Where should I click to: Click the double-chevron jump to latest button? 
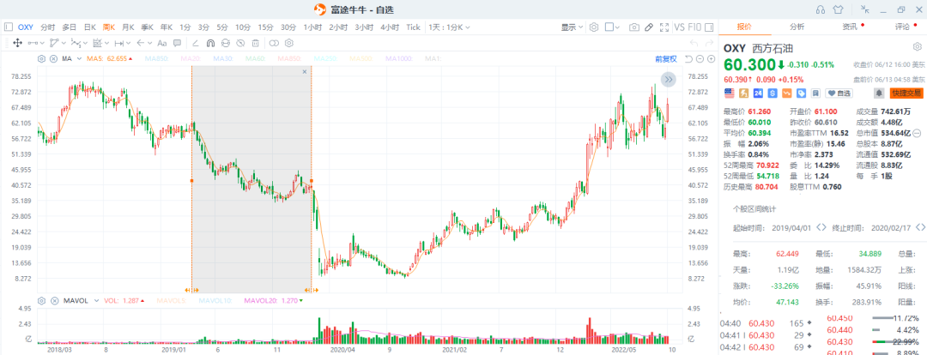coord(668,79)
